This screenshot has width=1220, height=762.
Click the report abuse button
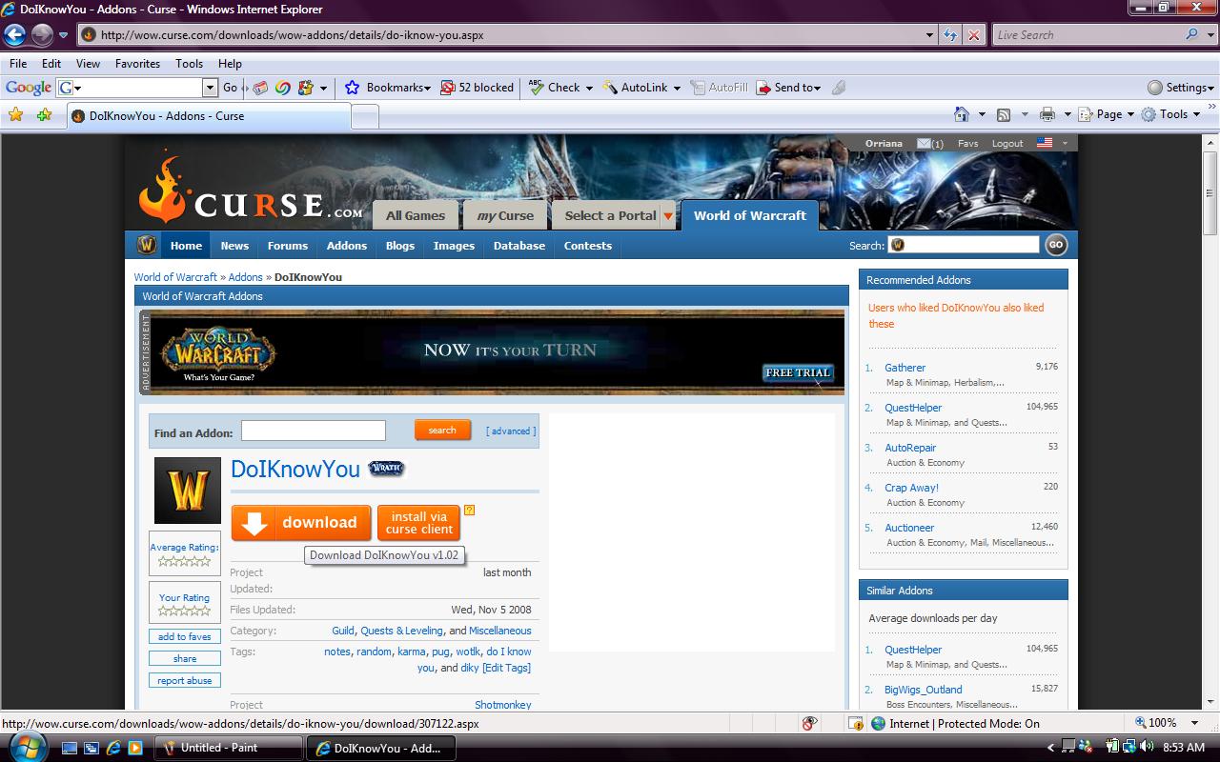185,680
